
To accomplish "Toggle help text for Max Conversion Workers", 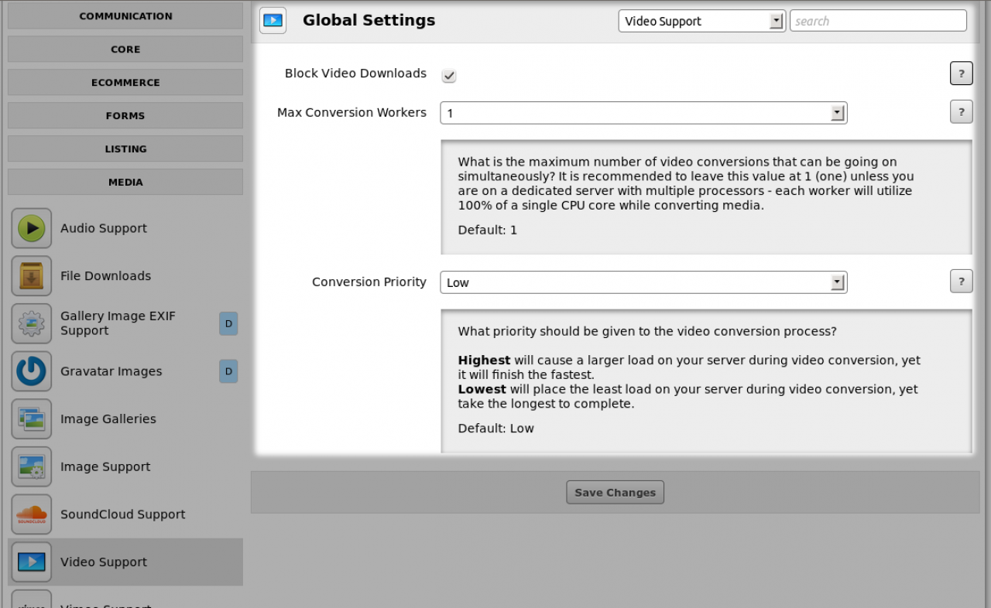I will point(961,112).
